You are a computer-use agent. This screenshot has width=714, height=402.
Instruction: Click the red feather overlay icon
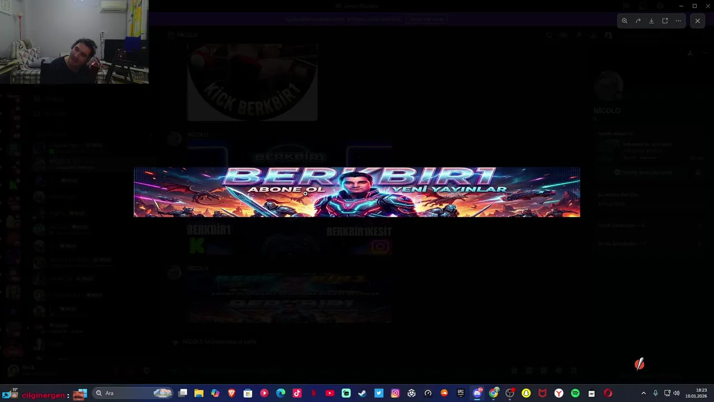[639, 364]
